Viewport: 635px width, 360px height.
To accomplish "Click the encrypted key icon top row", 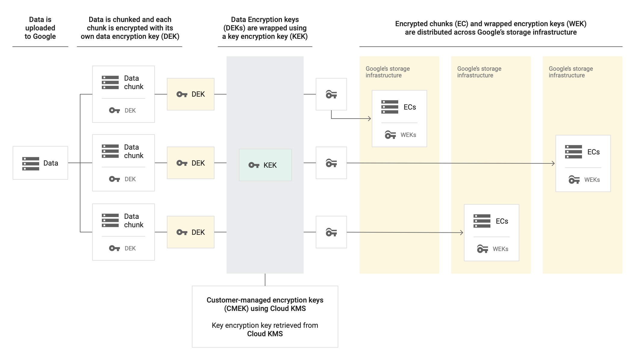I will 330,94.
